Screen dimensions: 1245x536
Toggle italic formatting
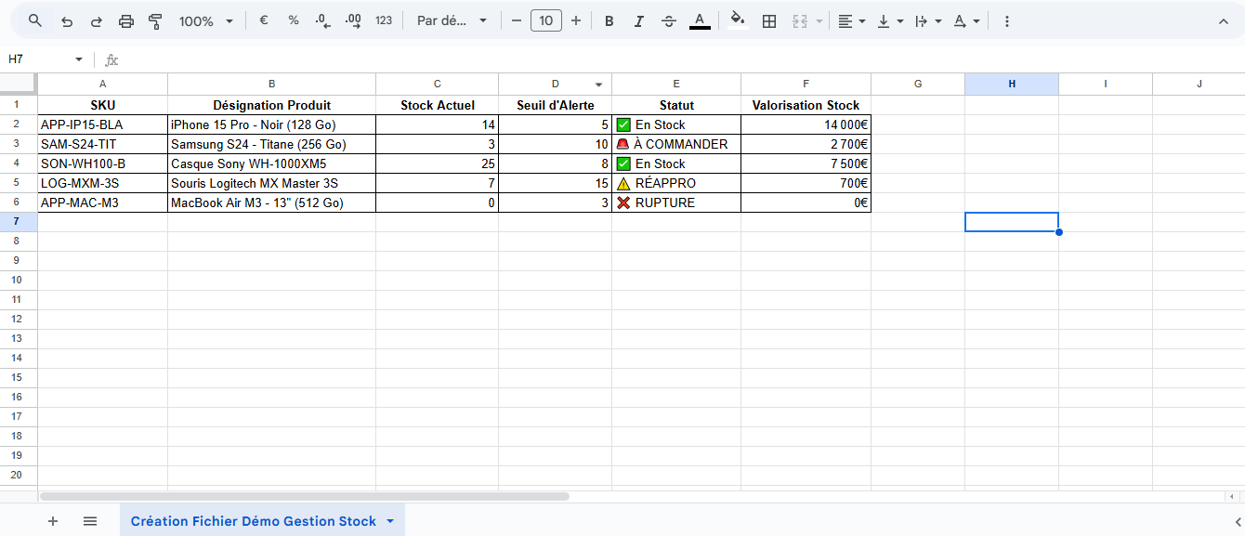(638, 20)
